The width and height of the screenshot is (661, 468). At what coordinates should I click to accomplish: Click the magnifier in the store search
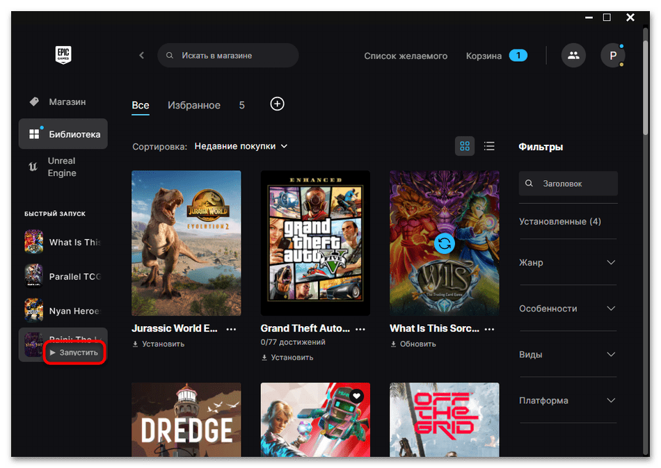pos(170,56)
